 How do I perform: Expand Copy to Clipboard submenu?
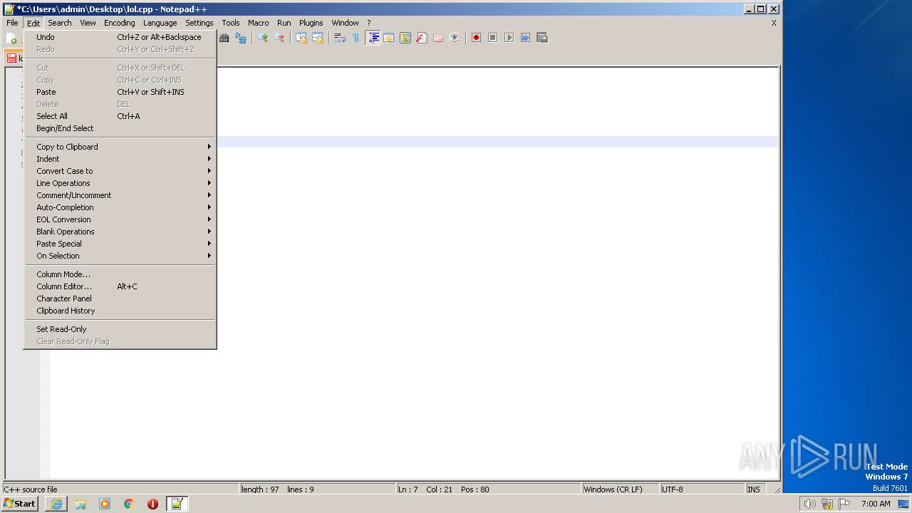click(120, 147)
